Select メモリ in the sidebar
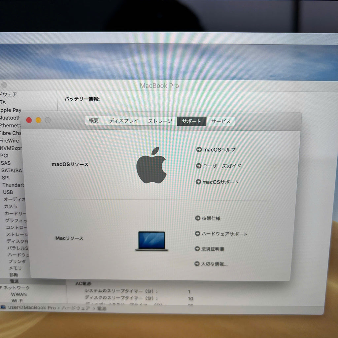 coord(15,268)
